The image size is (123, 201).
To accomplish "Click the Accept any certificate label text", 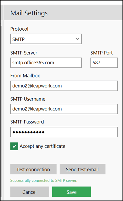I will point(42,146).
